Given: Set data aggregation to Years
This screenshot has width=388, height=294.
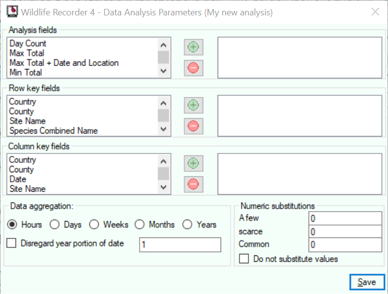Looking at the screenshot, I should coord(187,224).
